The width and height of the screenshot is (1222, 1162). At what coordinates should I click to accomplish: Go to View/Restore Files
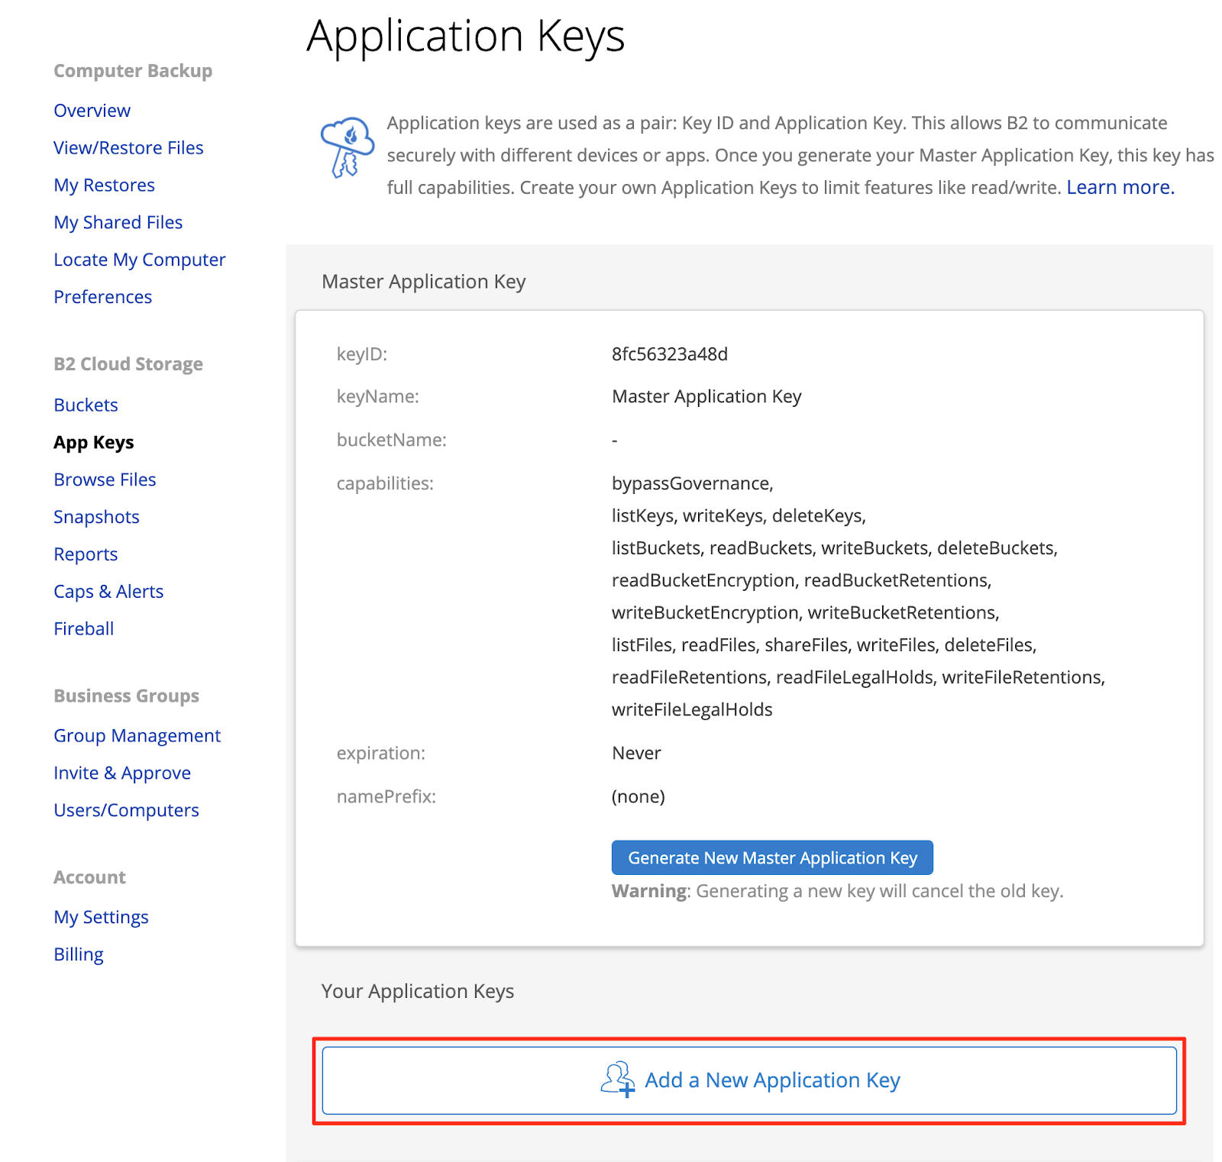(x=128, y=148)
